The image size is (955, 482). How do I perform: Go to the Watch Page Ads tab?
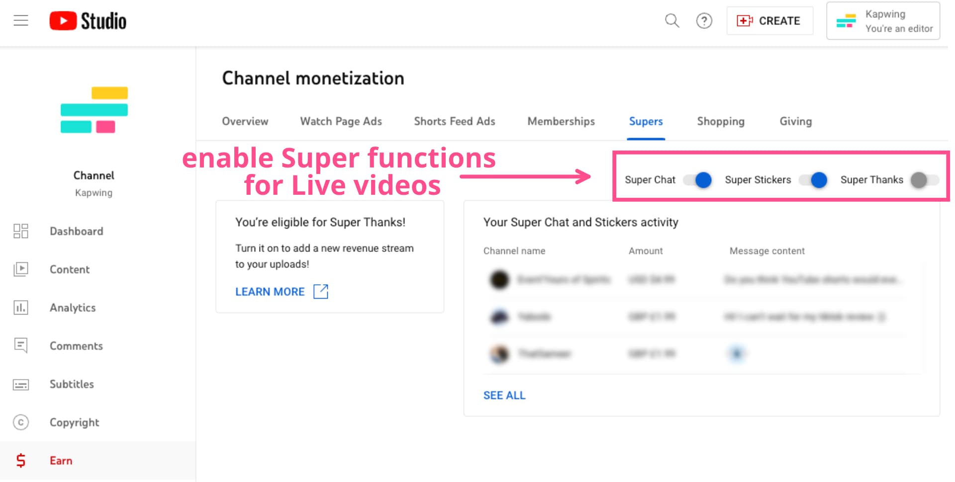coord(341,121)
